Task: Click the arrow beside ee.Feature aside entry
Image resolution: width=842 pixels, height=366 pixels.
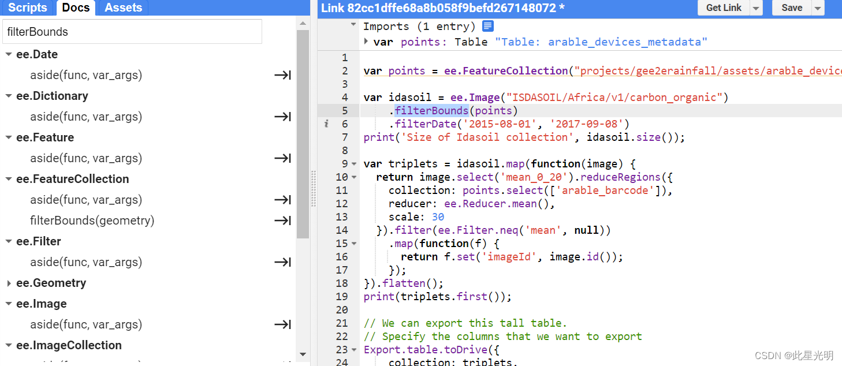Action: point(282,158)
